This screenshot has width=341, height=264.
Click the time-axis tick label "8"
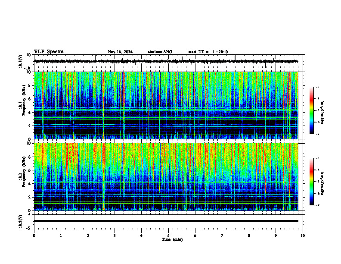pyautogui.click(x=249, y=236)
